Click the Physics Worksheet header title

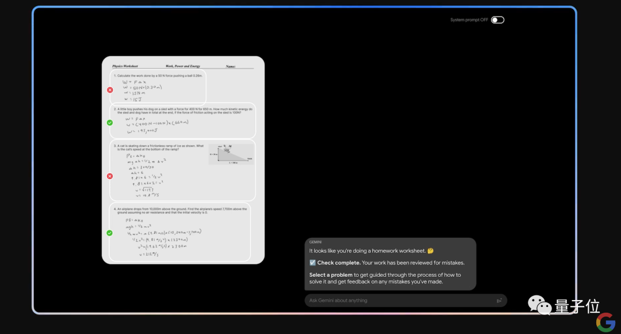point(125,66)
